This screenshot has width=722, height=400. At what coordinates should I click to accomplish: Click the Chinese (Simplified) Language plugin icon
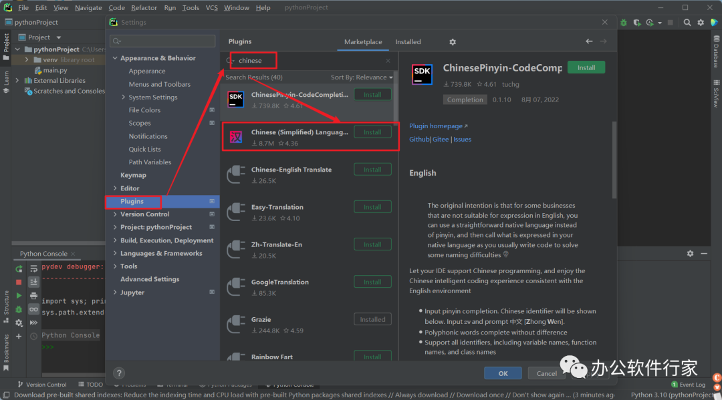pos(236,136)
